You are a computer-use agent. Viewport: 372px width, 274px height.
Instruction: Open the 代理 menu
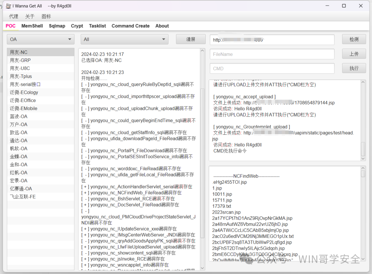[13, 17]
